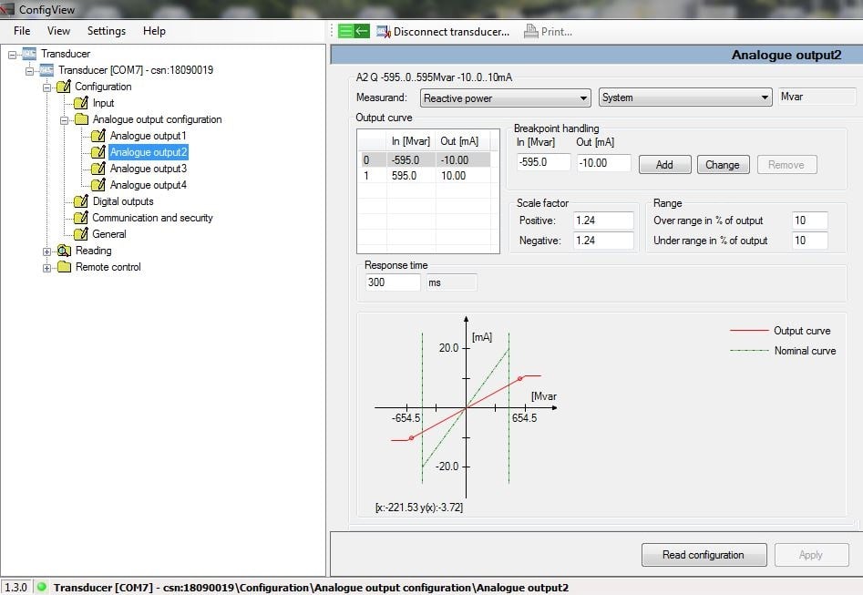Image resolution: width=863 pixels, height=595 pixels.
Task: Open the Measurand dropdown
Action: click(x=583, y=97)
